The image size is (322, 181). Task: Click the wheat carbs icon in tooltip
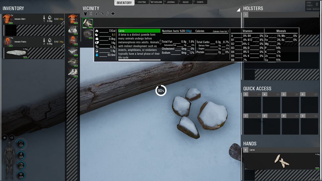click(x=97, y=47)
